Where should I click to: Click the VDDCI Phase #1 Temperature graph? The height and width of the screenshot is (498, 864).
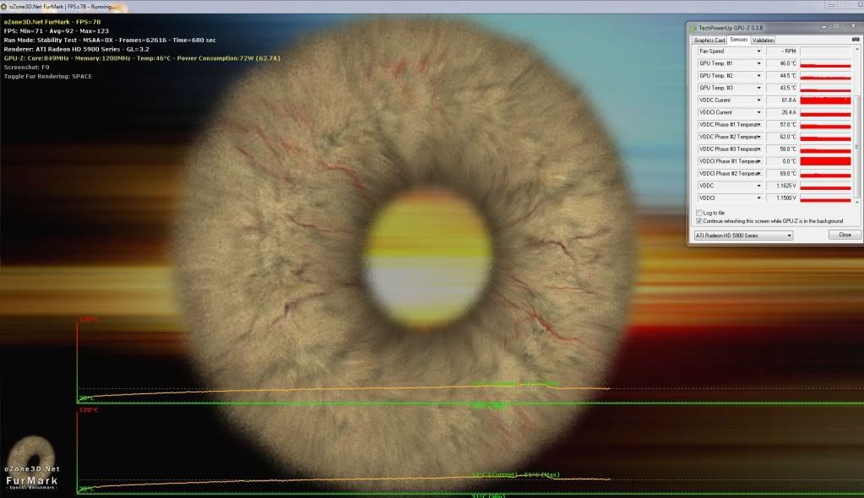coord(825,161)
